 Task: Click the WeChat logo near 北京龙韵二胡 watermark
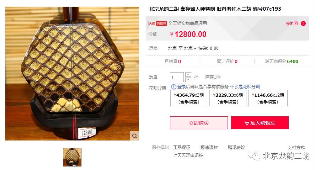coord(254,156)
